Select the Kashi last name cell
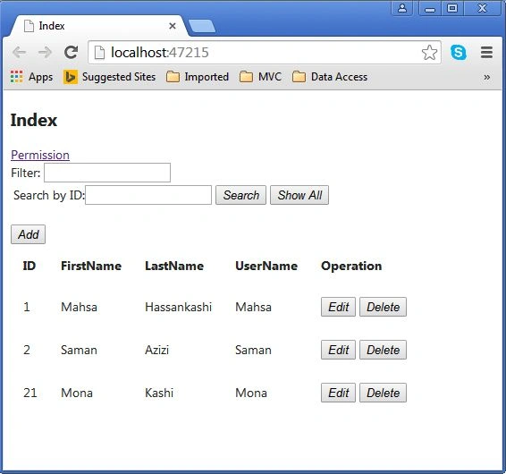Viewport: 506px width, 474px height. click(159, 393)
